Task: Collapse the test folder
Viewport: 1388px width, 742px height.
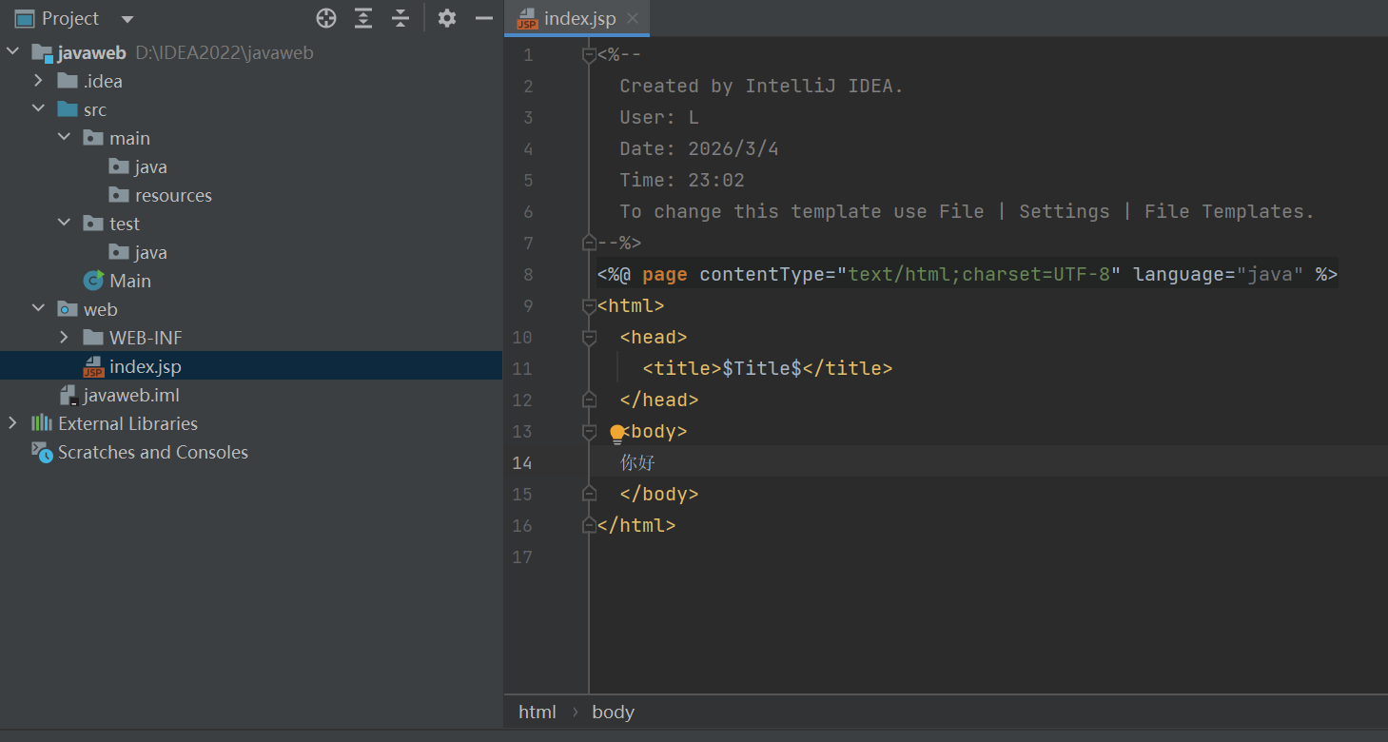Action: tap(65, 224)
